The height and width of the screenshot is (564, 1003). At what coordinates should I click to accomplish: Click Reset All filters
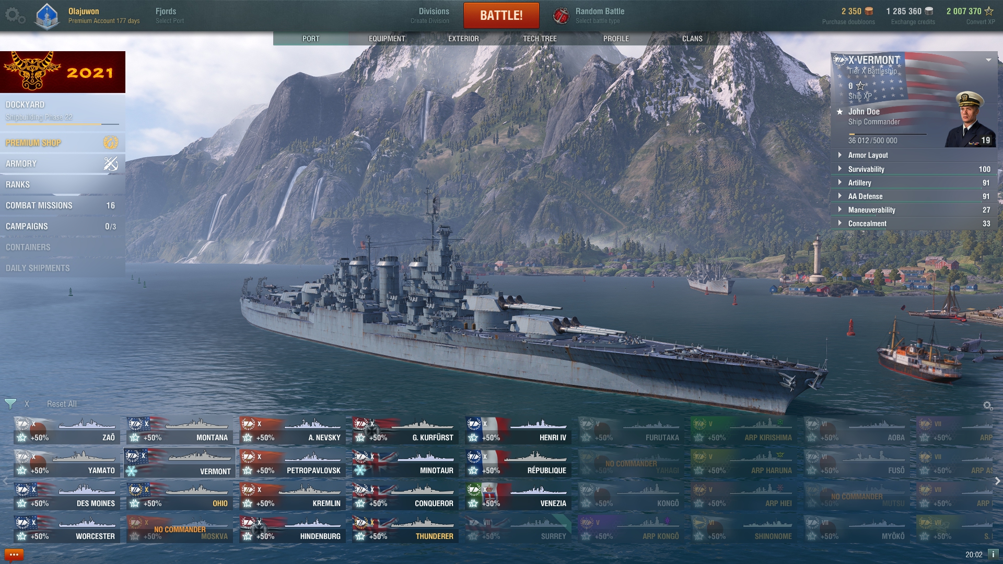[62, 404]
